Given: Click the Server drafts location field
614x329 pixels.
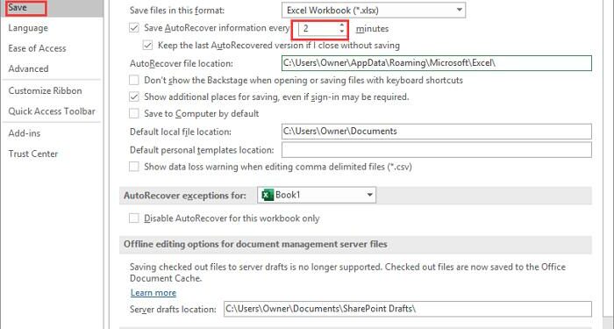Looking at the screenshot, I should click(408, 309).
